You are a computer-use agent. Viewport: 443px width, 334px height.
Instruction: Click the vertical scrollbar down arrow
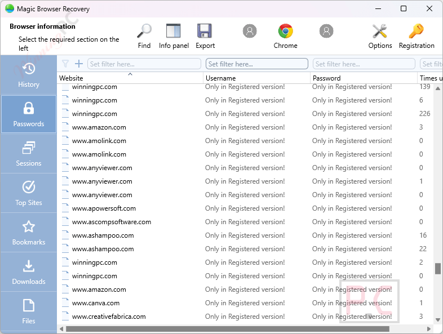(x=437, y=320)
